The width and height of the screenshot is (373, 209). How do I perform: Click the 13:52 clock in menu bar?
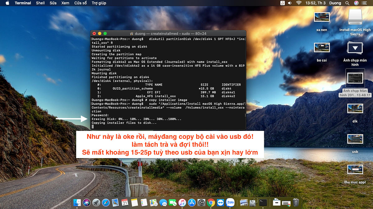pyautogui.click(x=315, y=3)
